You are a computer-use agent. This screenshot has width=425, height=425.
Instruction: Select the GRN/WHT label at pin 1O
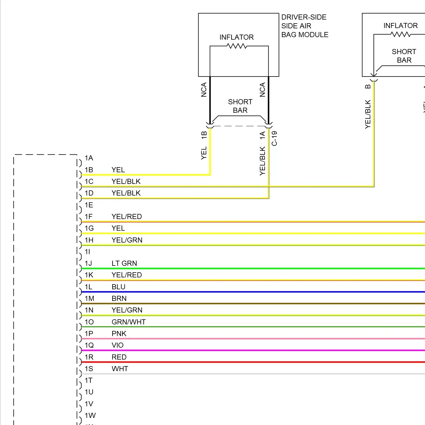click(x=128, y=322)
